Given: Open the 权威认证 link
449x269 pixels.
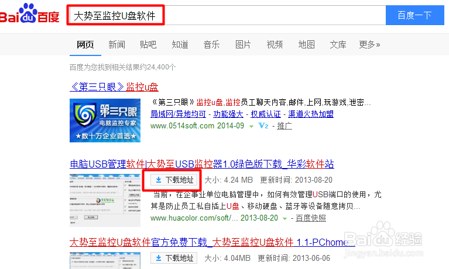Looking at the screenshot, I should (266, 114).
